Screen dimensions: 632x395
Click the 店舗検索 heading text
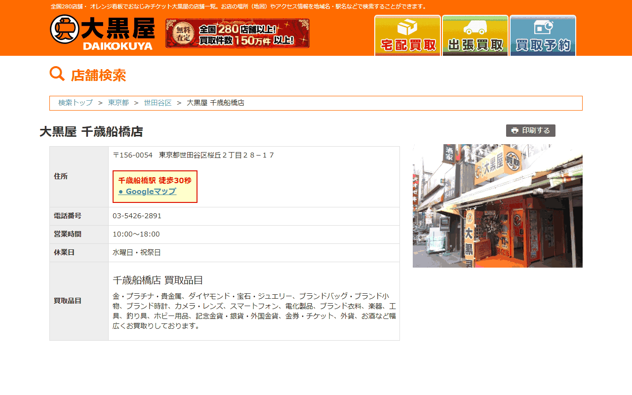(98, 75)
